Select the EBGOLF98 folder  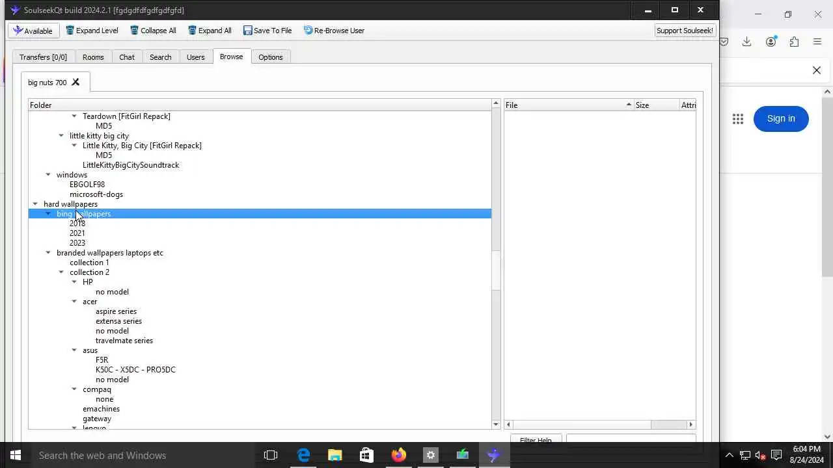[x=87, y=185]
